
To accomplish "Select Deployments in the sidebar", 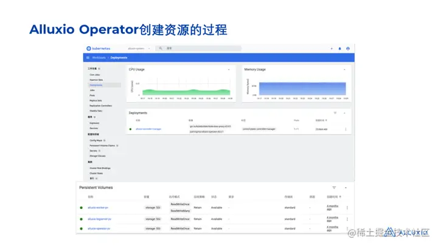I will [x=96, y=85].
